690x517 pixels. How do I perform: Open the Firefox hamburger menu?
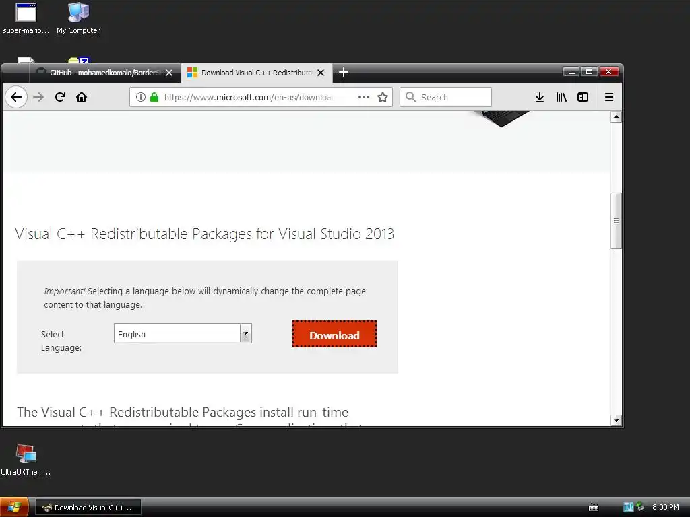click(609, 97)
